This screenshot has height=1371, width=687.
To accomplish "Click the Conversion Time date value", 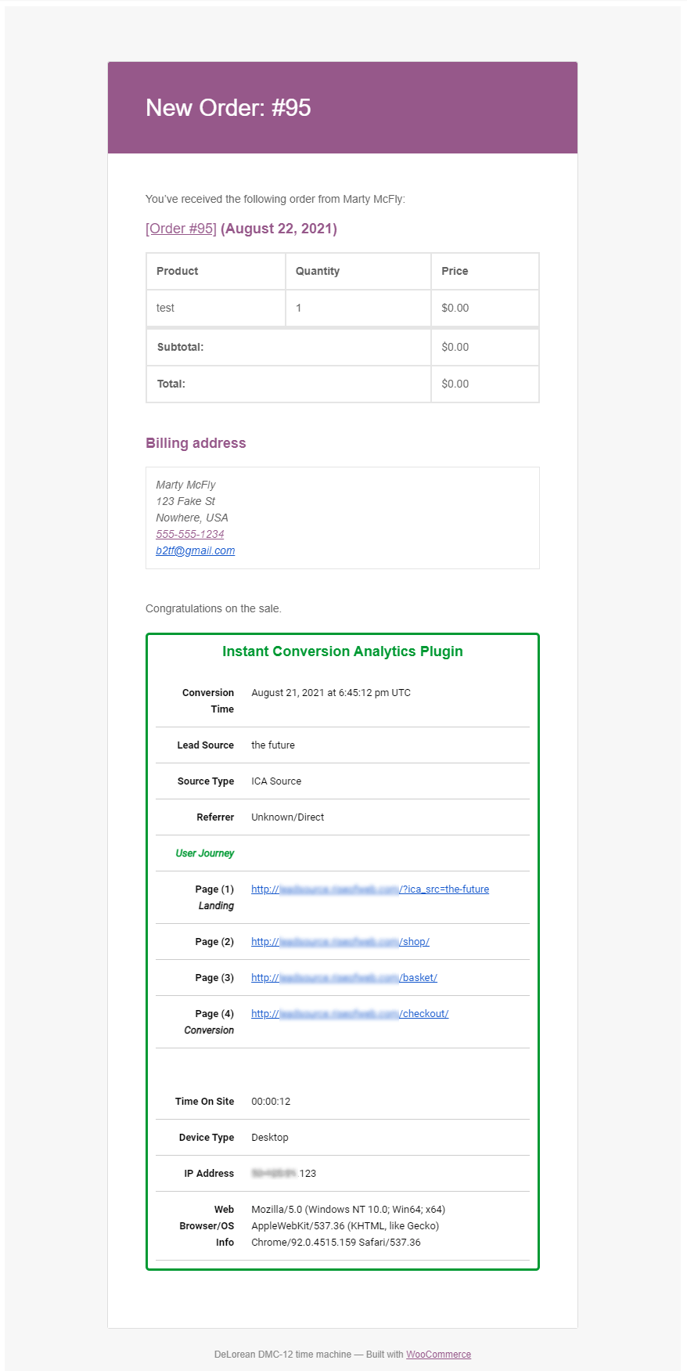I will [x=330, y=693].
